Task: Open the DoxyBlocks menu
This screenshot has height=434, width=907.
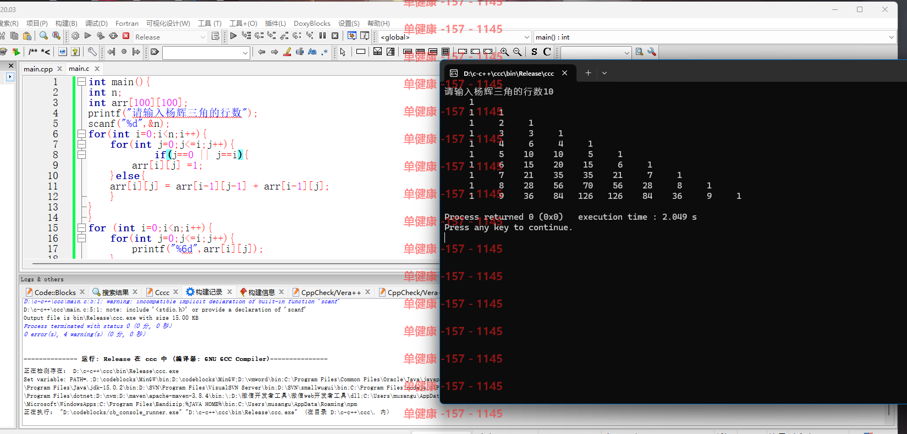Action: click(312, 23)
